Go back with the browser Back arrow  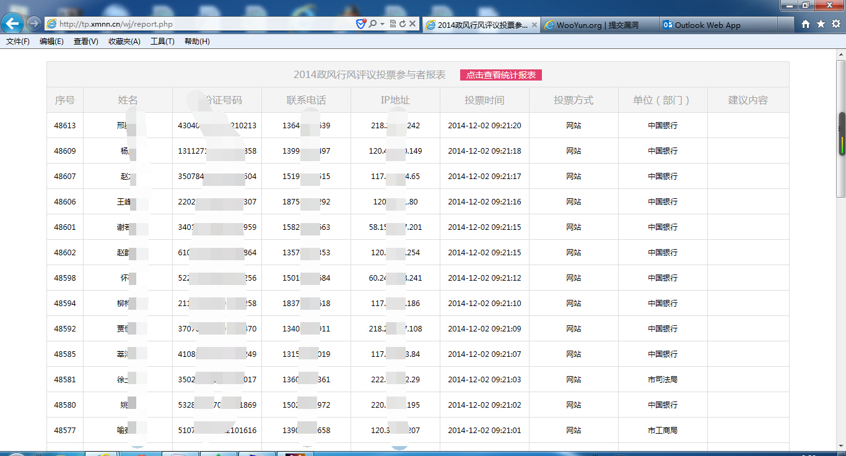coord(12,24)
